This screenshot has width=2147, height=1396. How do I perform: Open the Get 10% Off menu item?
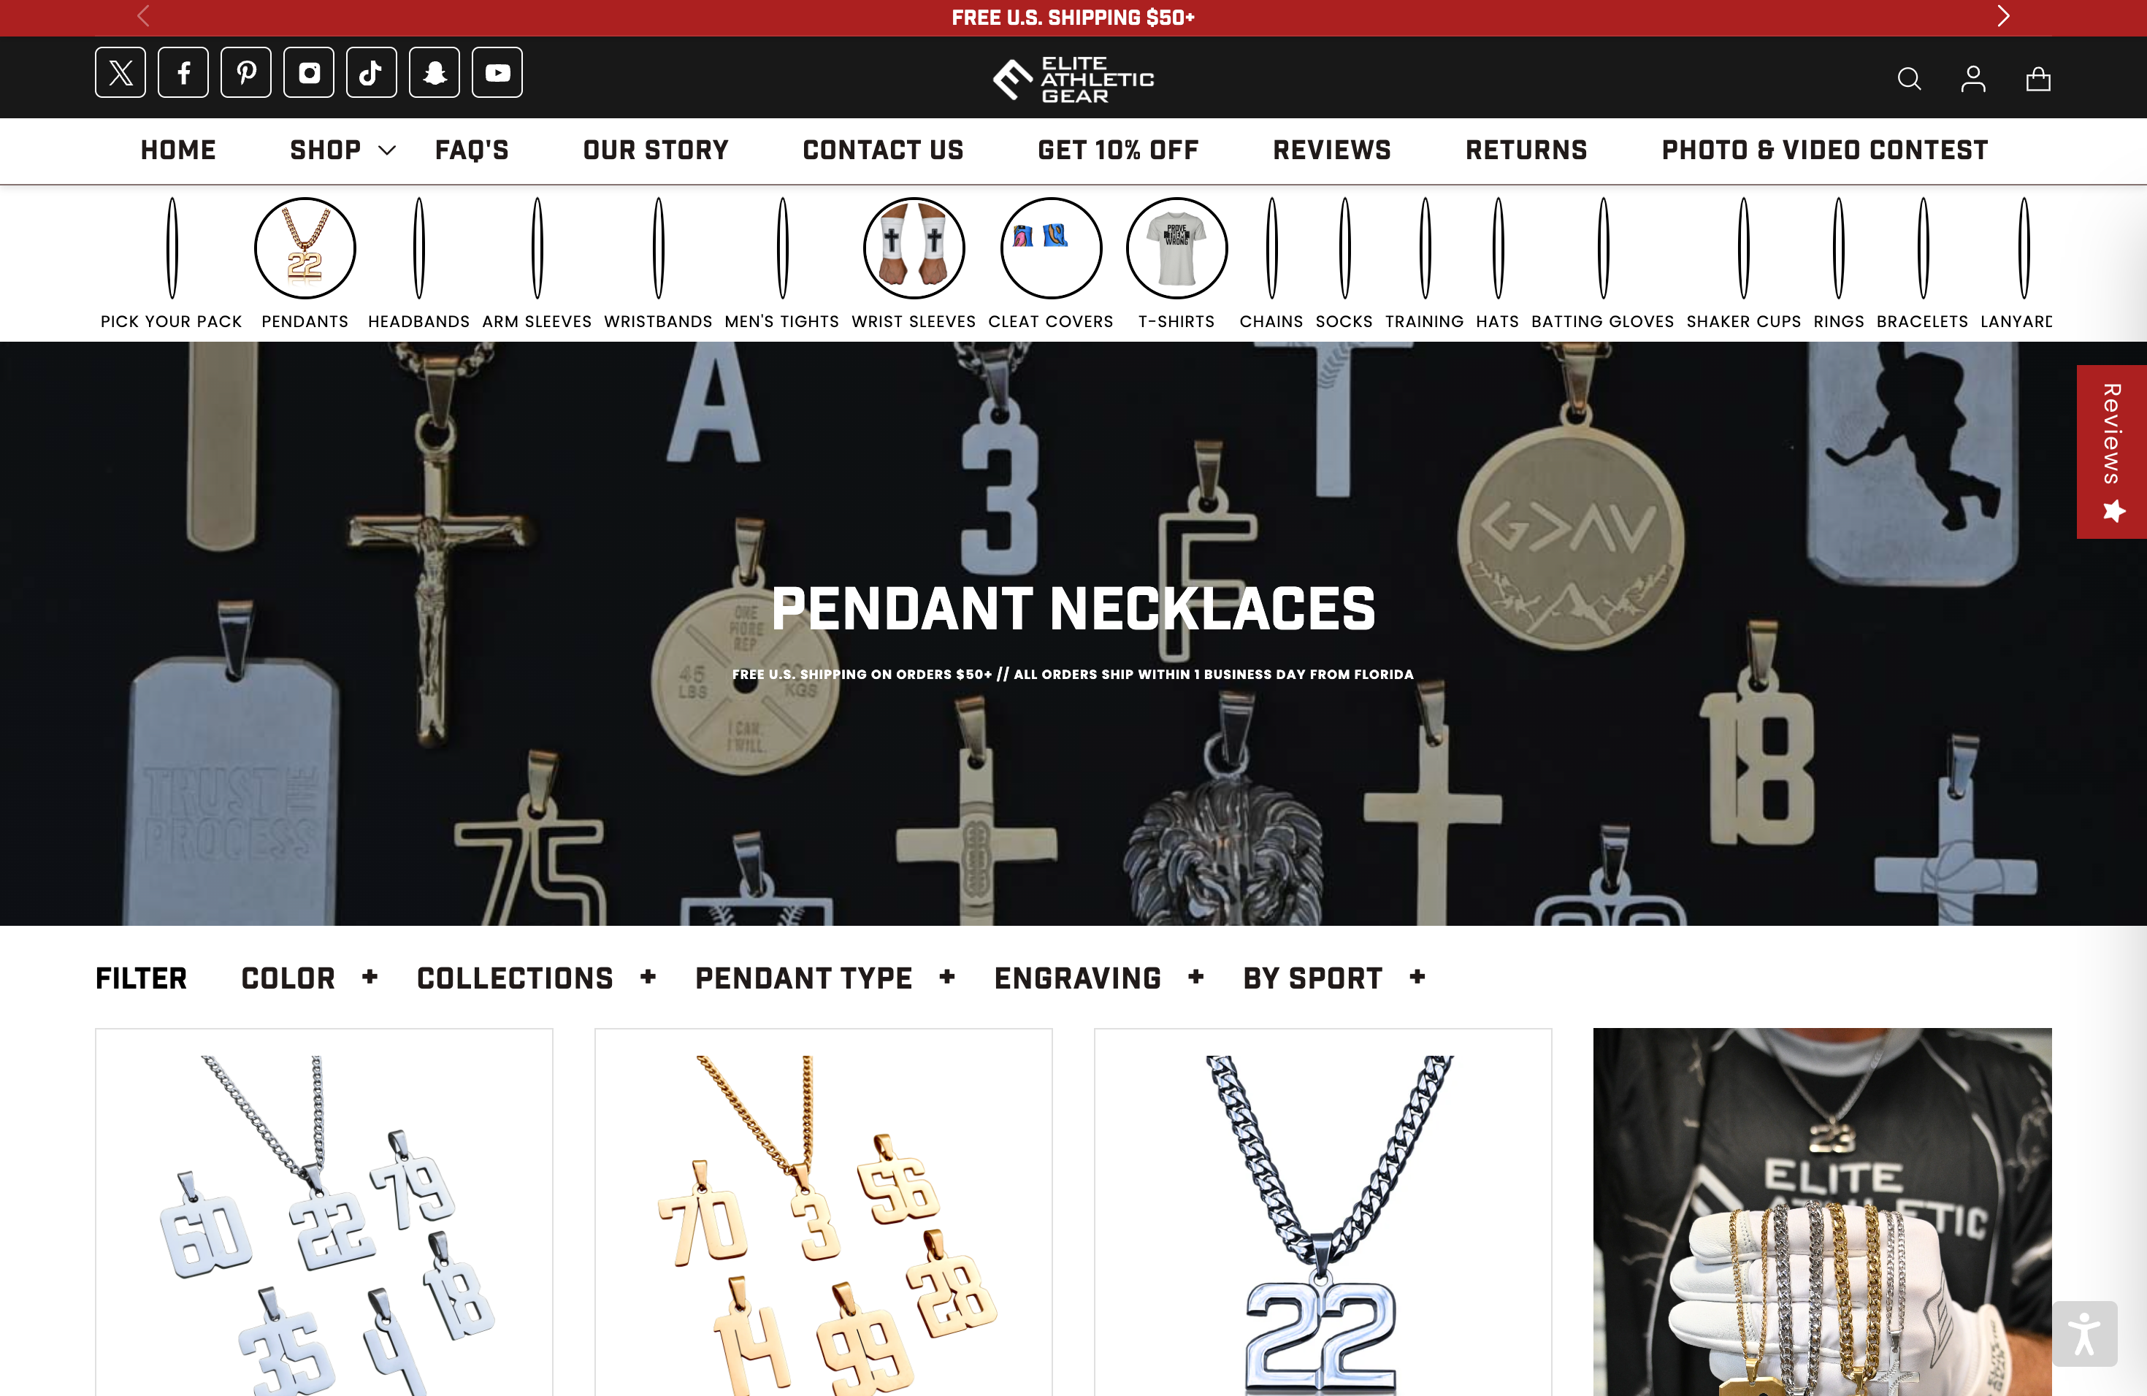pos(1118,150)
